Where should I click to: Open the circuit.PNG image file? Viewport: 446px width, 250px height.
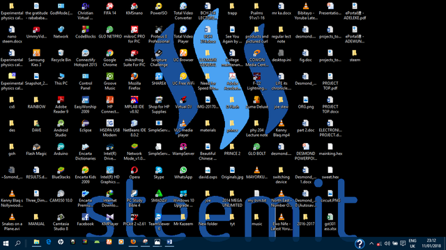point(330,196)
